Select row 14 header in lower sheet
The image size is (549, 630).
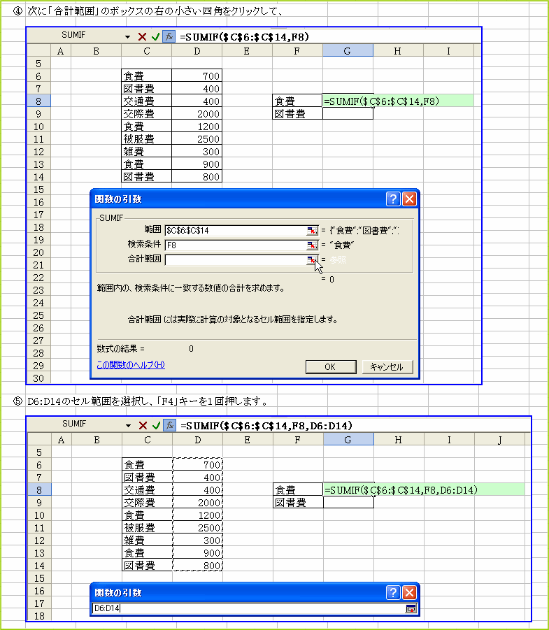tap(39, 566)
